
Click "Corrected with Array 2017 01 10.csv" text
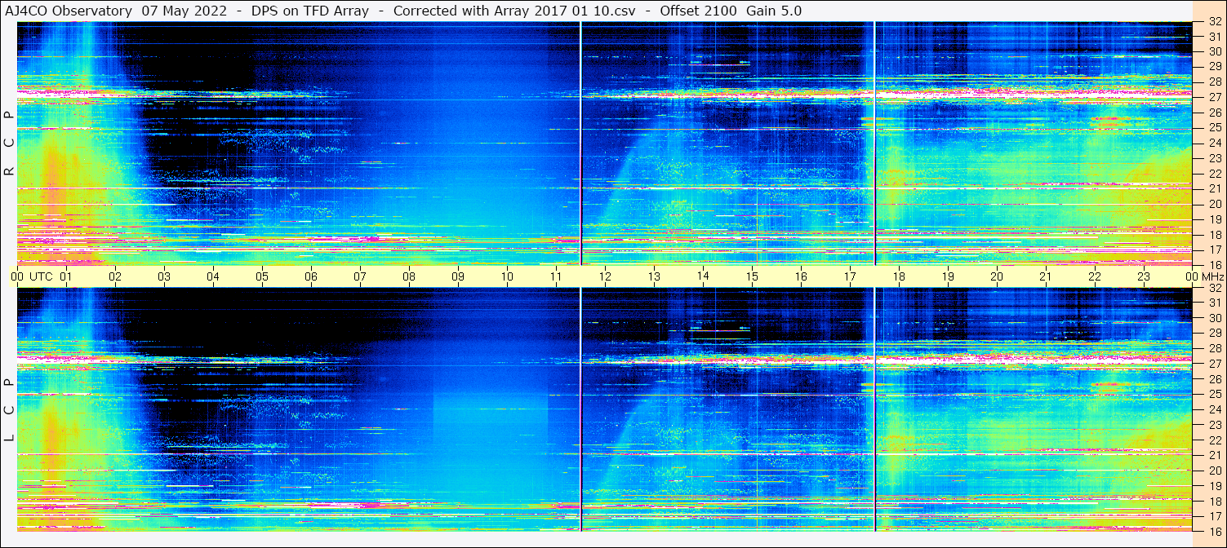click(x=513, y=11)
